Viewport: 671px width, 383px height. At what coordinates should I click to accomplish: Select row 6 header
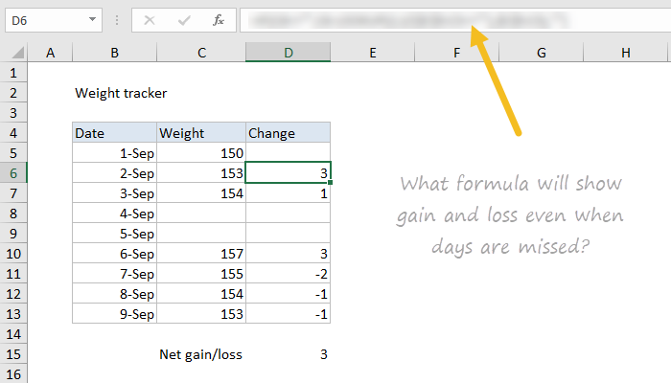tap(14, 172)
